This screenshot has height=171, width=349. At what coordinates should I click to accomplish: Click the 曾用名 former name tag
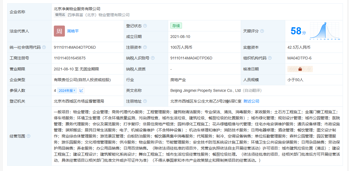[60, 15]
